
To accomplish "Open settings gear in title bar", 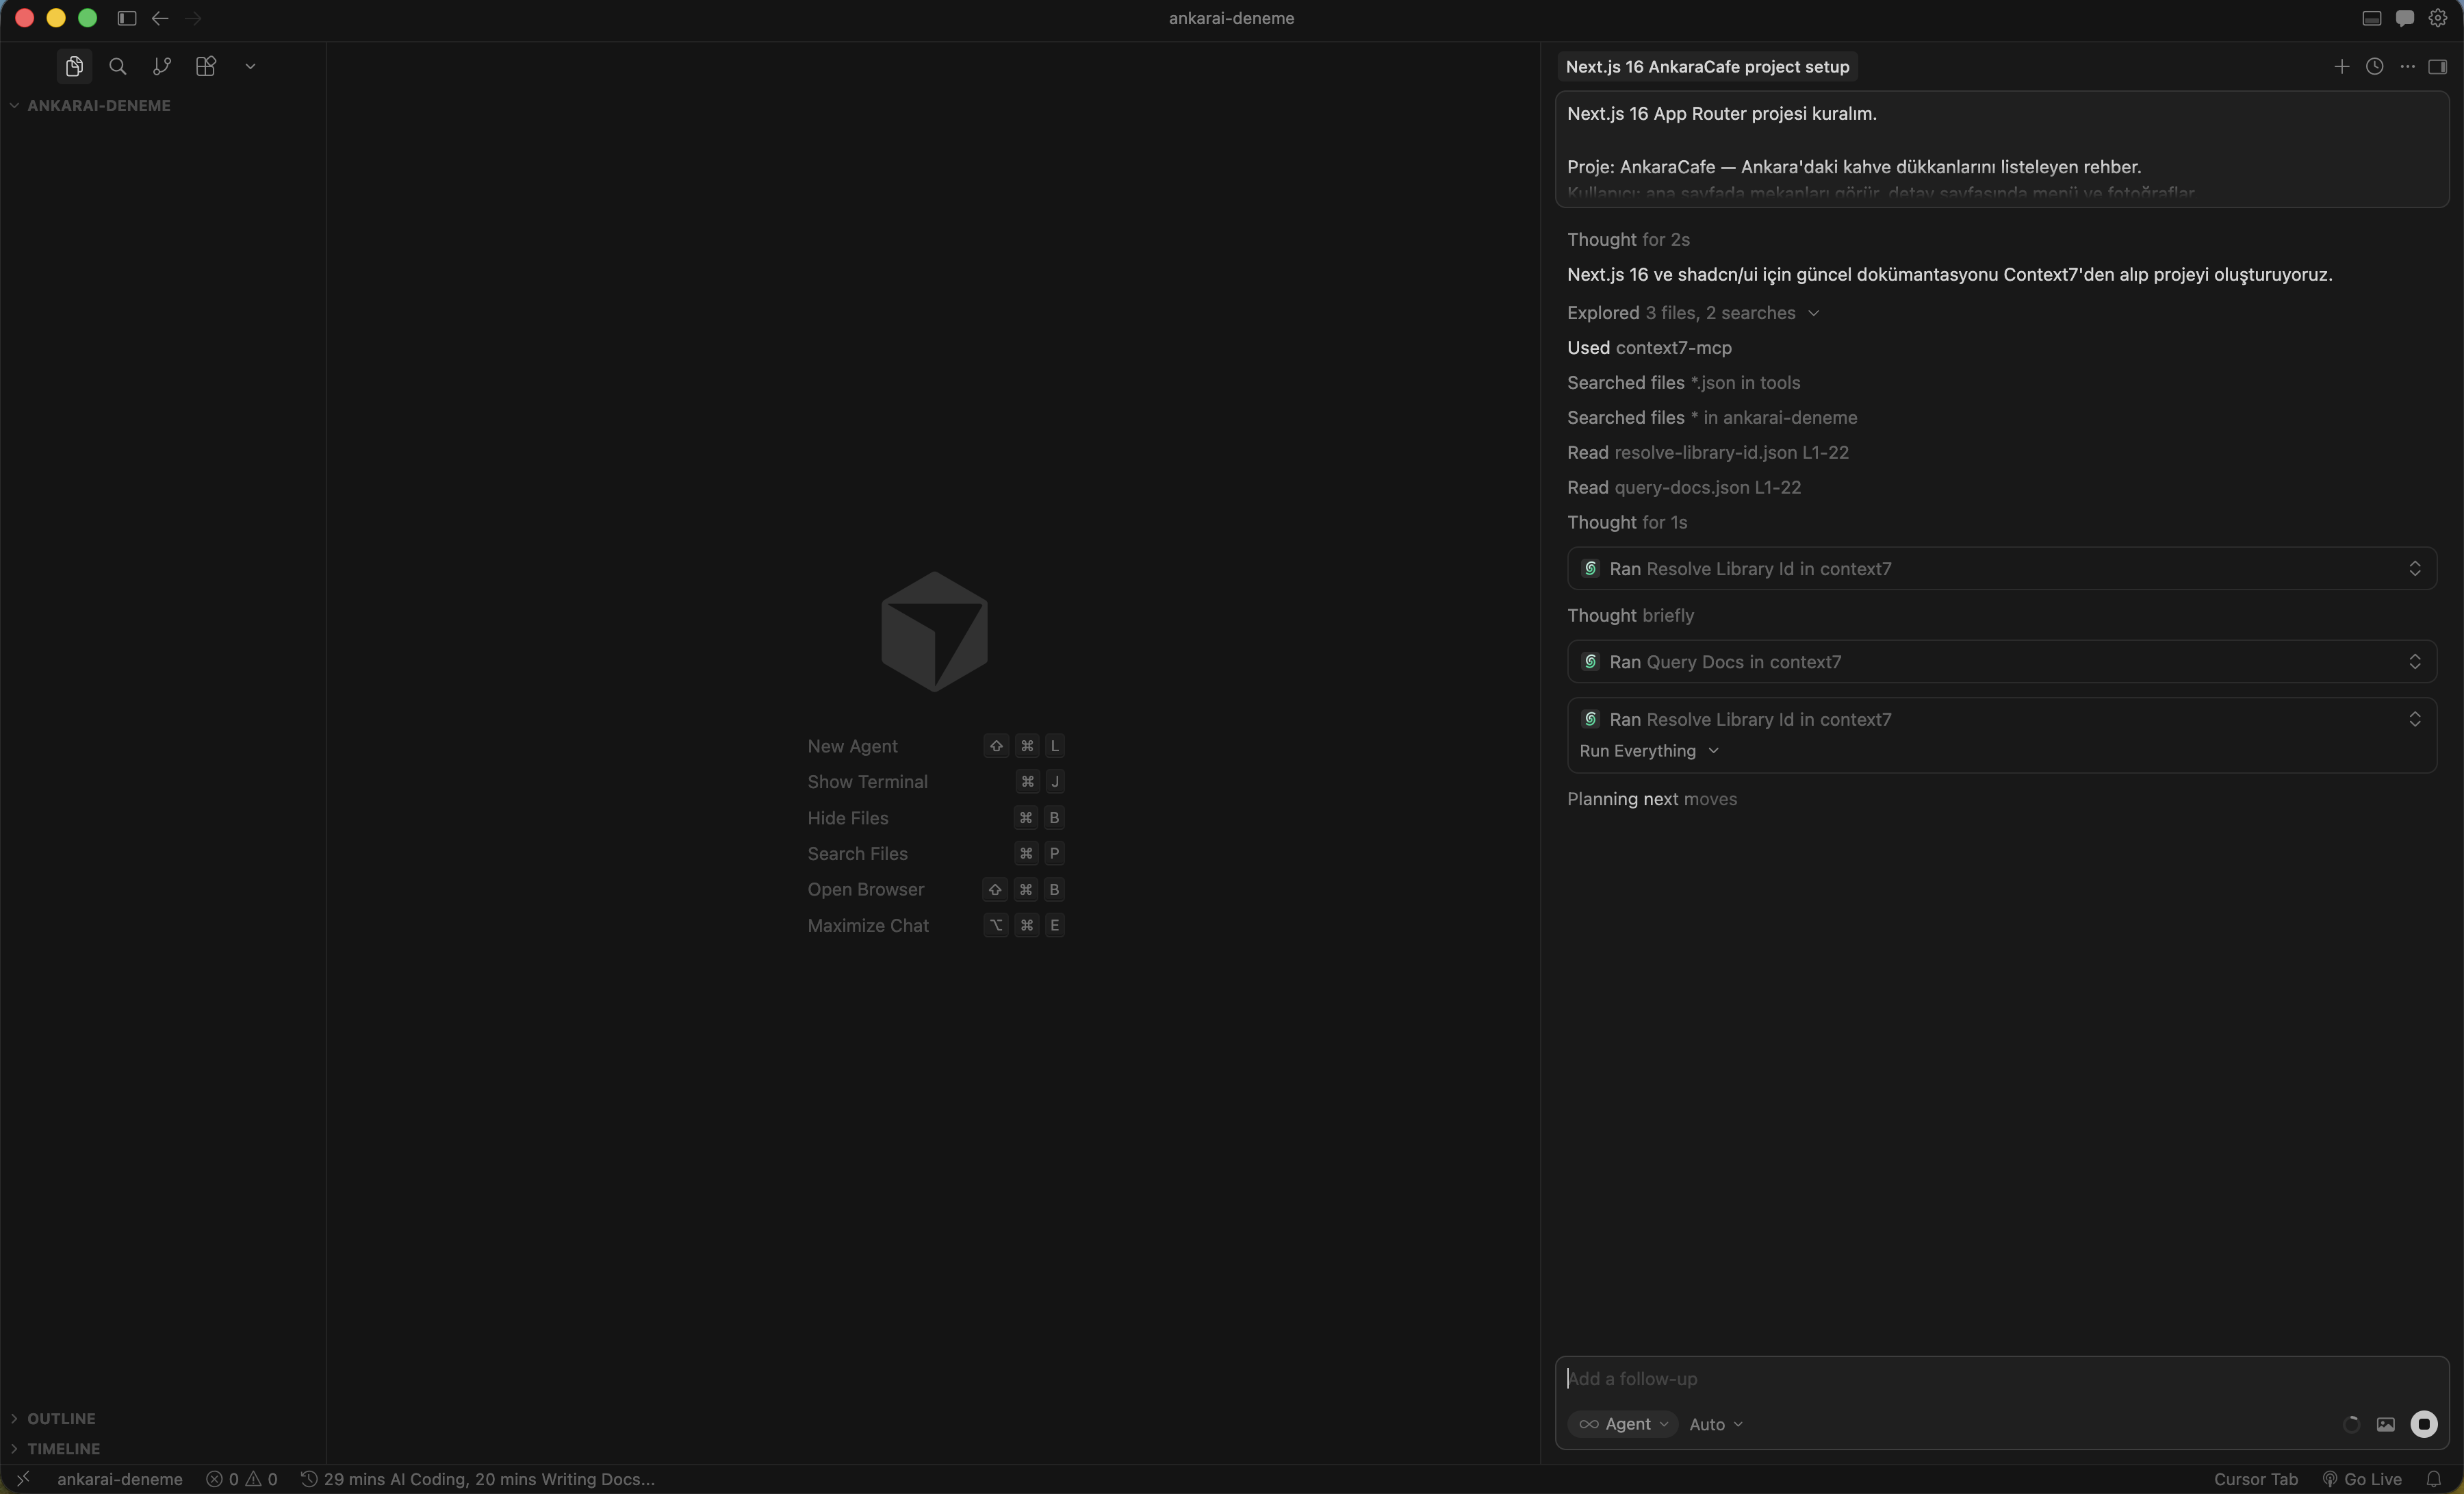I will tap(2437, 18).
